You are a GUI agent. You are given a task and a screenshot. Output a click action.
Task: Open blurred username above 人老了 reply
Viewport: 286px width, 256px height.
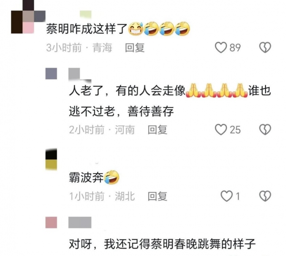[80, 75]
